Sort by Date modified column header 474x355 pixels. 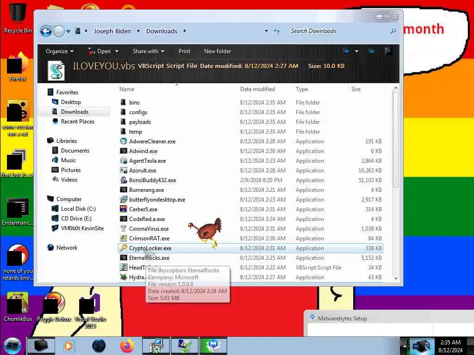click(x=257, y=89)
